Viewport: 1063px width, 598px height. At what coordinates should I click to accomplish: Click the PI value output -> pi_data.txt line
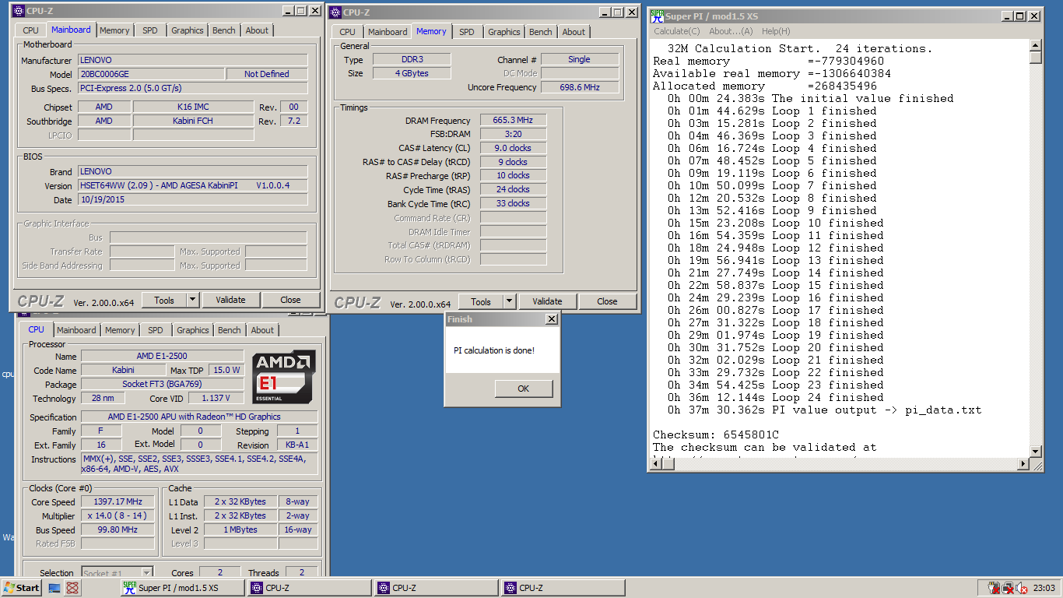tap(824, 410)
